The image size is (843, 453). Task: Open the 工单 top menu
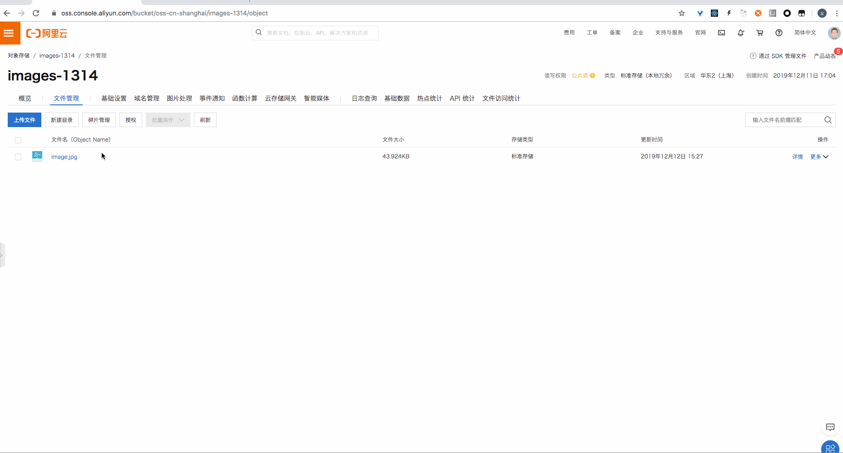point(592,33)
